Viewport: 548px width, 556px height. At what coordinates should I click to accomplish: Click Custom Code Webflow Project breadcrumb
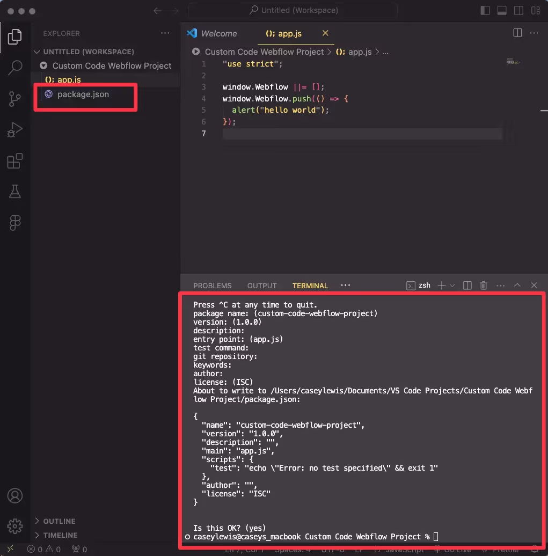264,52
